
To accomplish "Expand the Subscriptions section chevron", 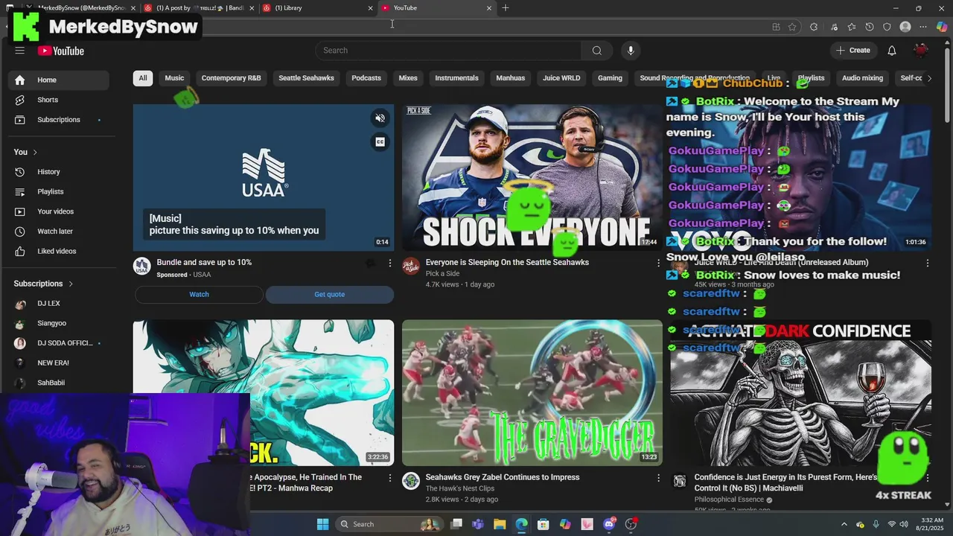I will tap(71, 284).
